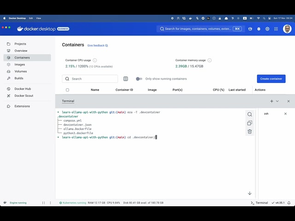Open Settings gear icon in header
This screenshot has height=221, width=295.
[267, 29]
